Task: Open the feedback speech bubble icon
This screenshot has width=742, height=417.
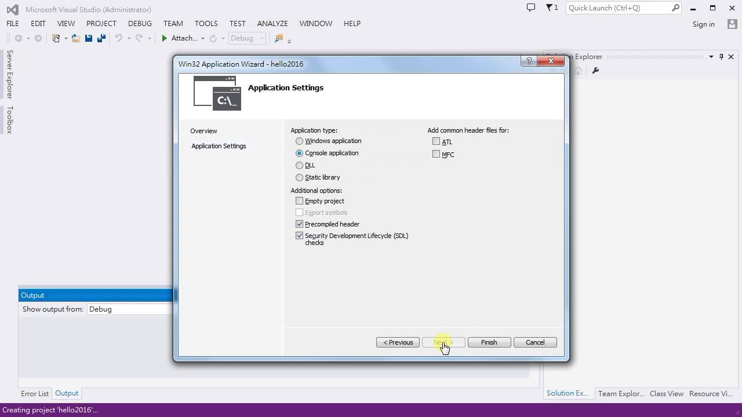Action: (530, 8)
